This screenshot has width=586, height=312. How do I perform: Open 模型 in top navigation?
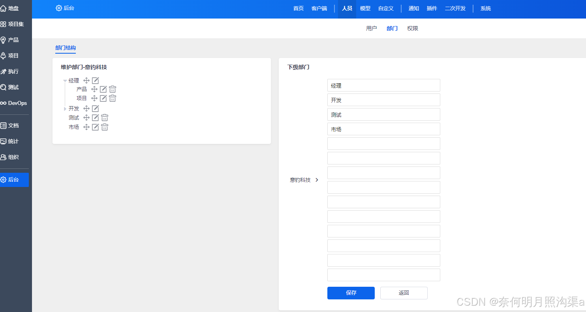point(365,8)
